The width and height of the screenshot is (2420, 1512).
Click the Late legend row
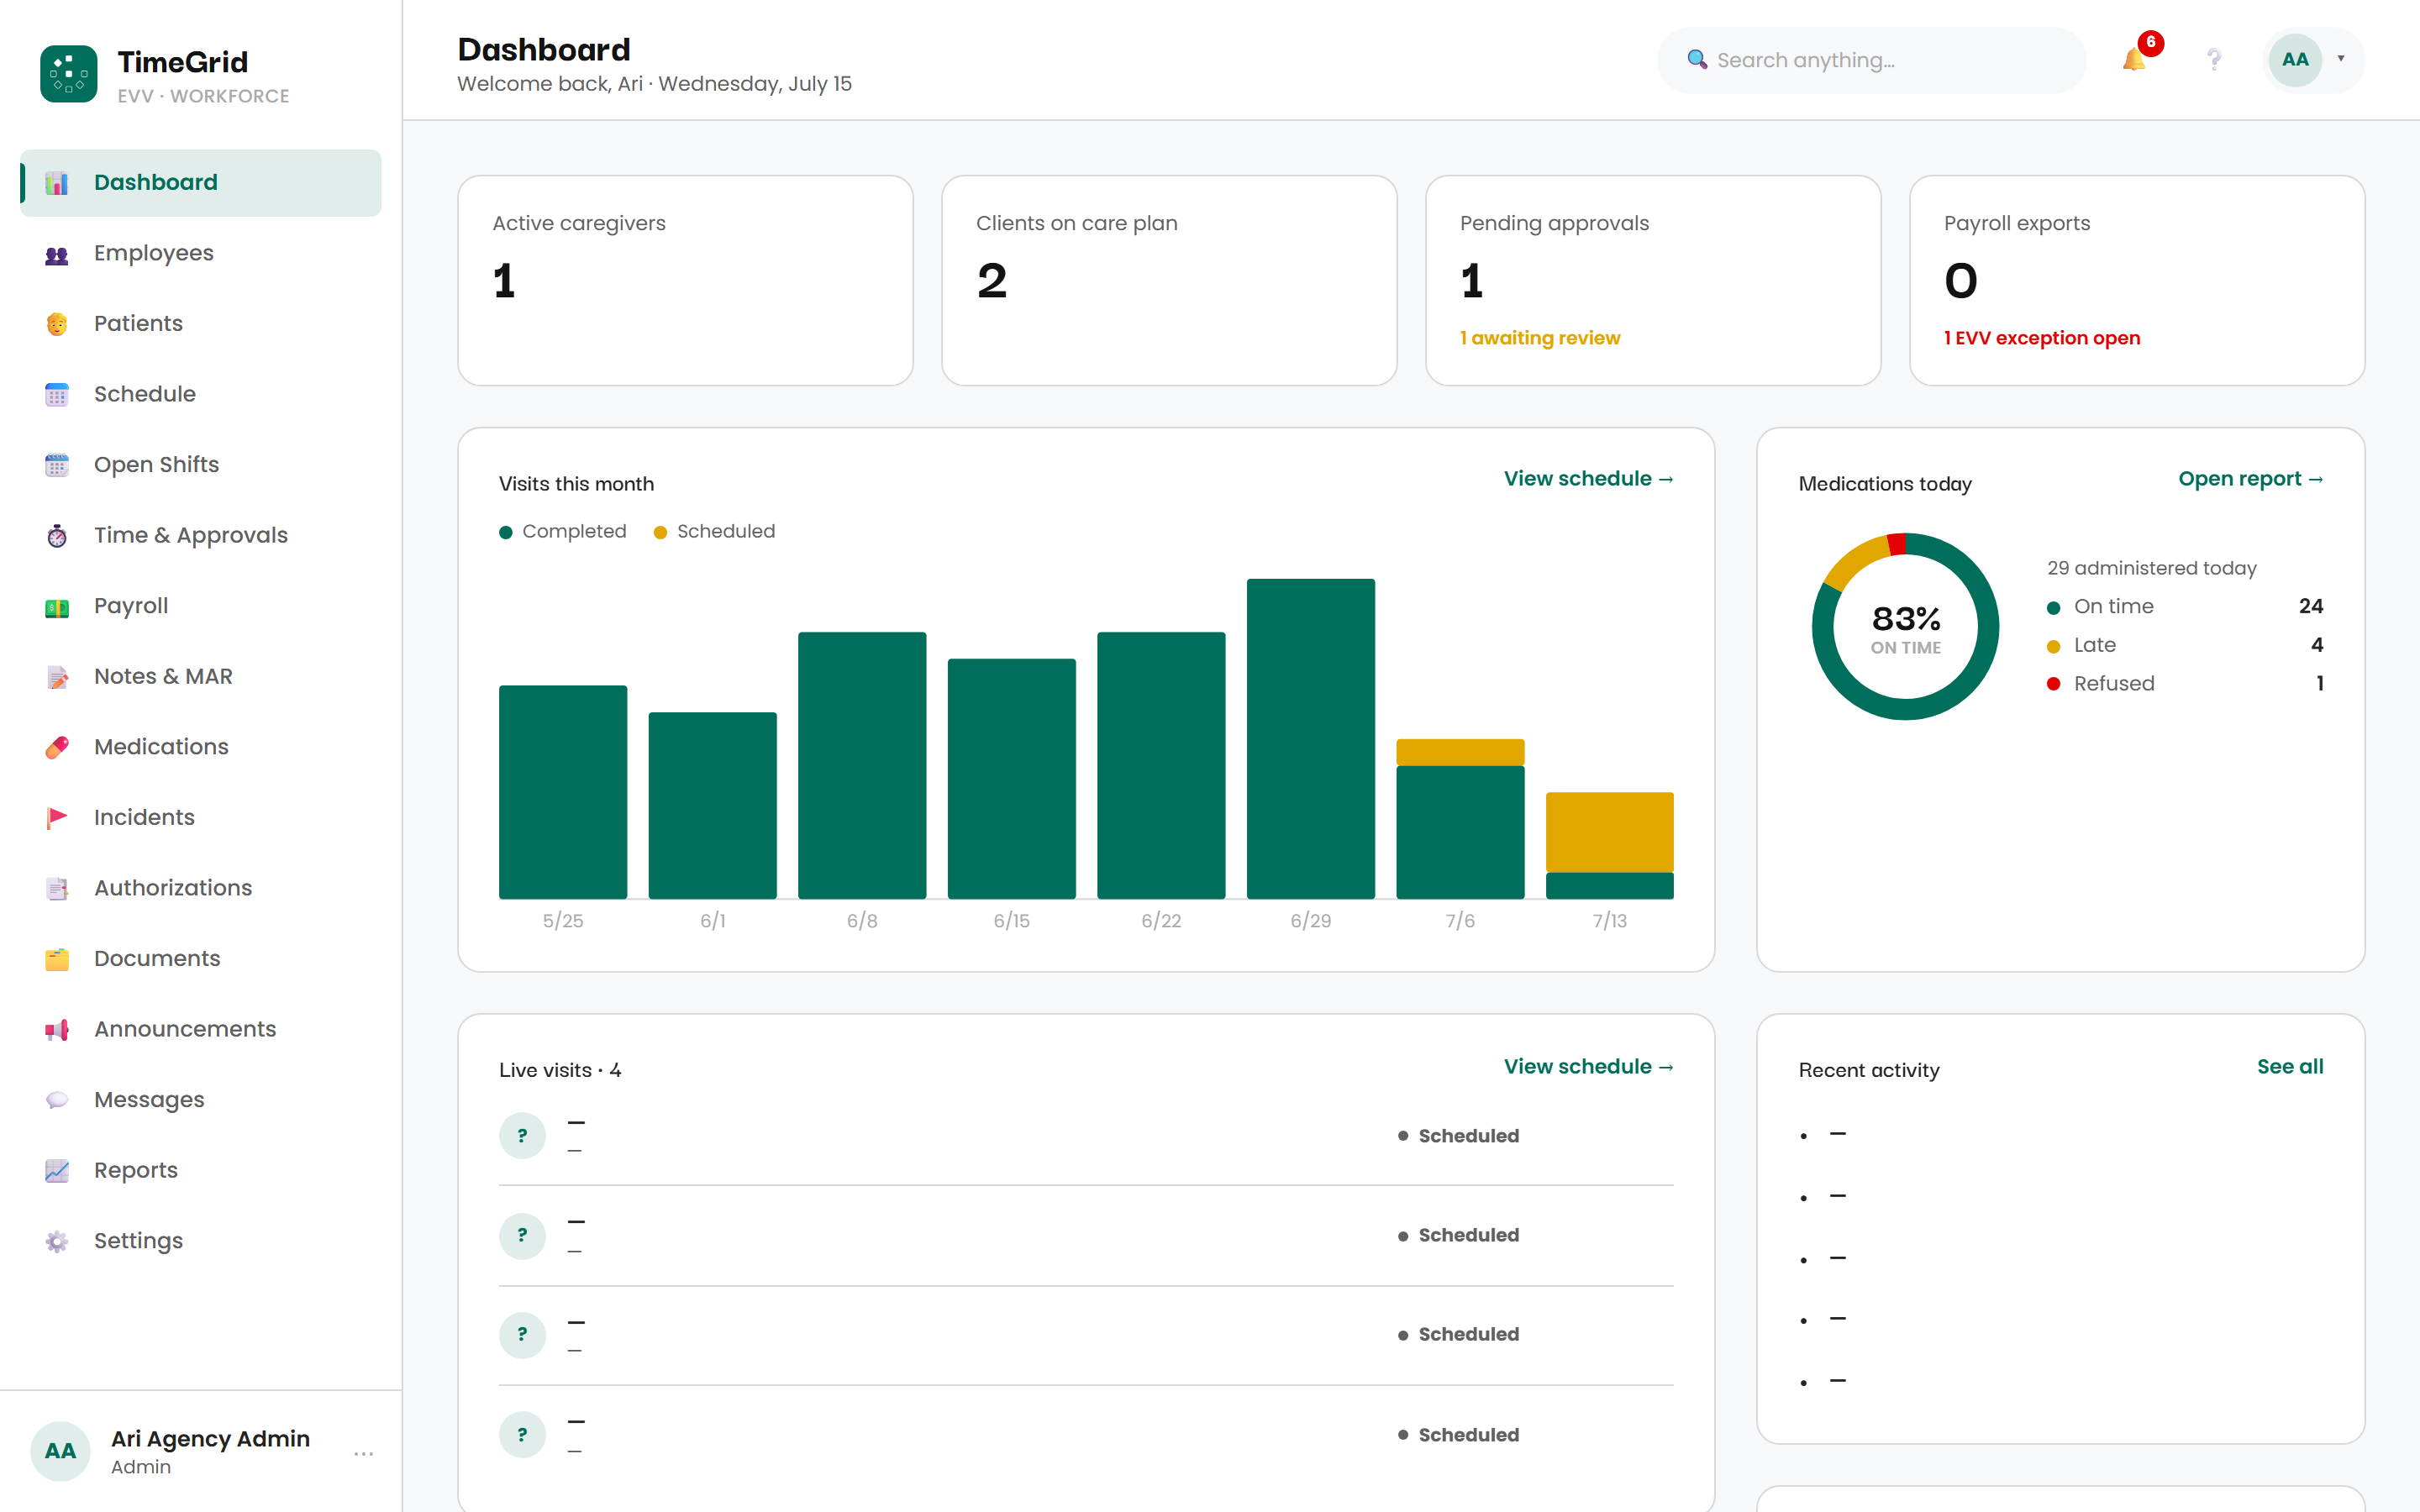coord(2185,646)
